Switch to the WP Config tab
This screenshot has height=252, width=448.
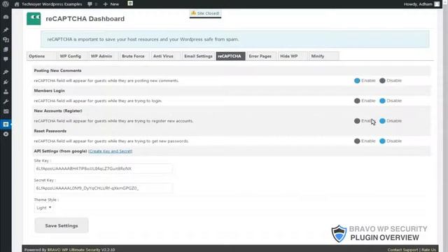[71, 56]
